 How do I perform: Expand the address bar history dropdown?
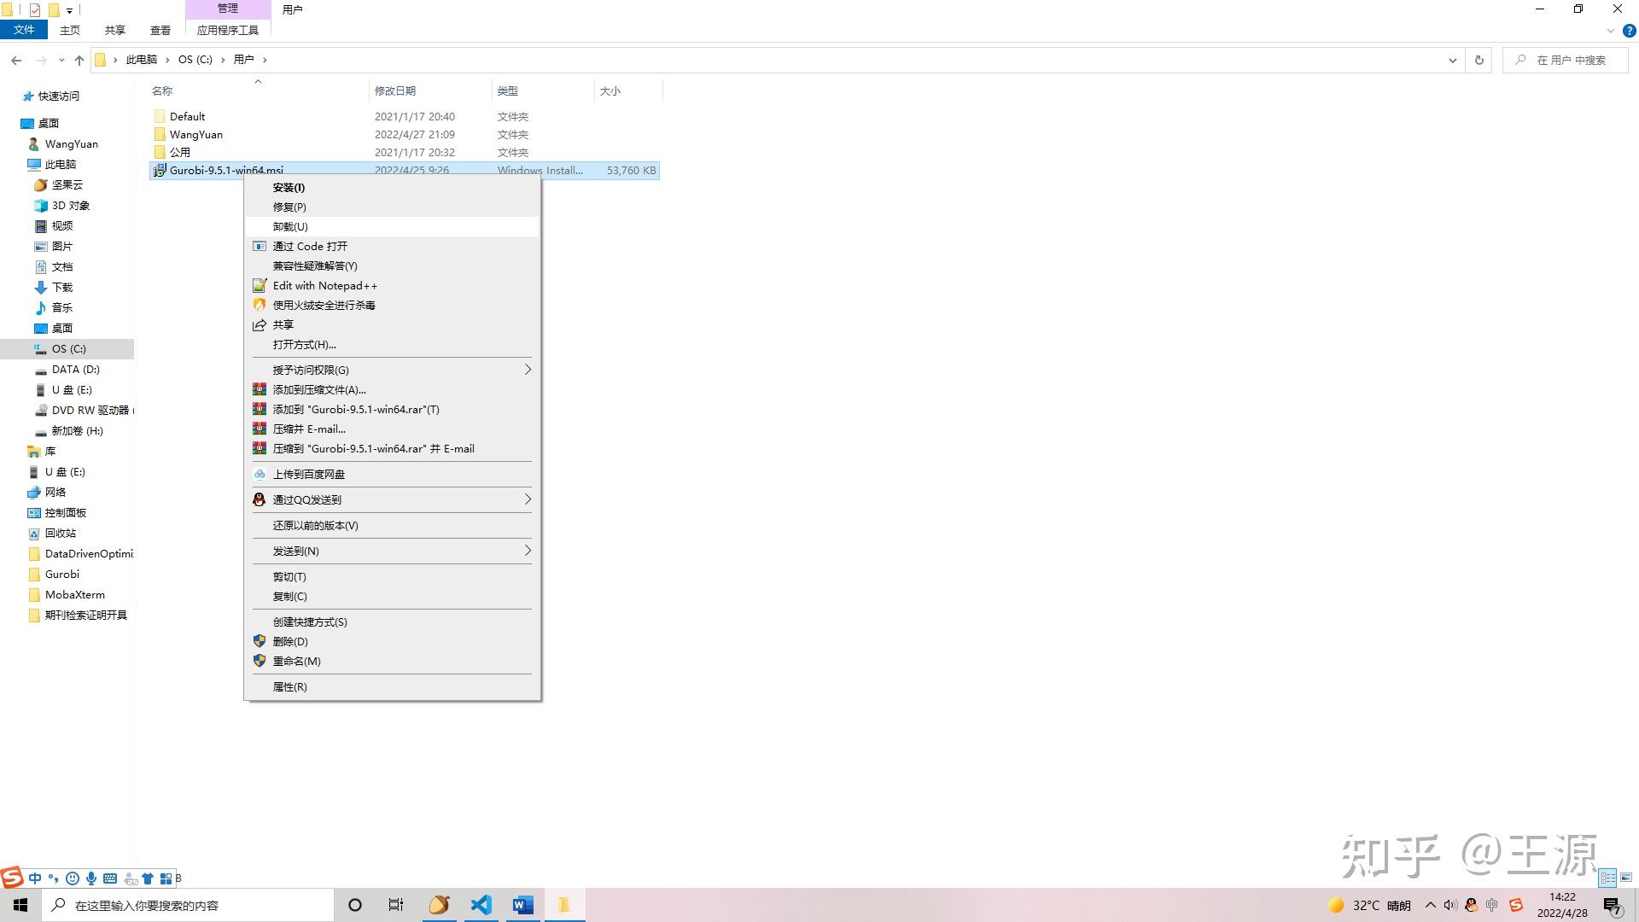click(1452, 60)
